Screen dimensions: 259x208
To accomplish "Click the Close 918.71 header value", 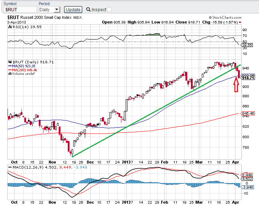I will click(x=188, y=22).
